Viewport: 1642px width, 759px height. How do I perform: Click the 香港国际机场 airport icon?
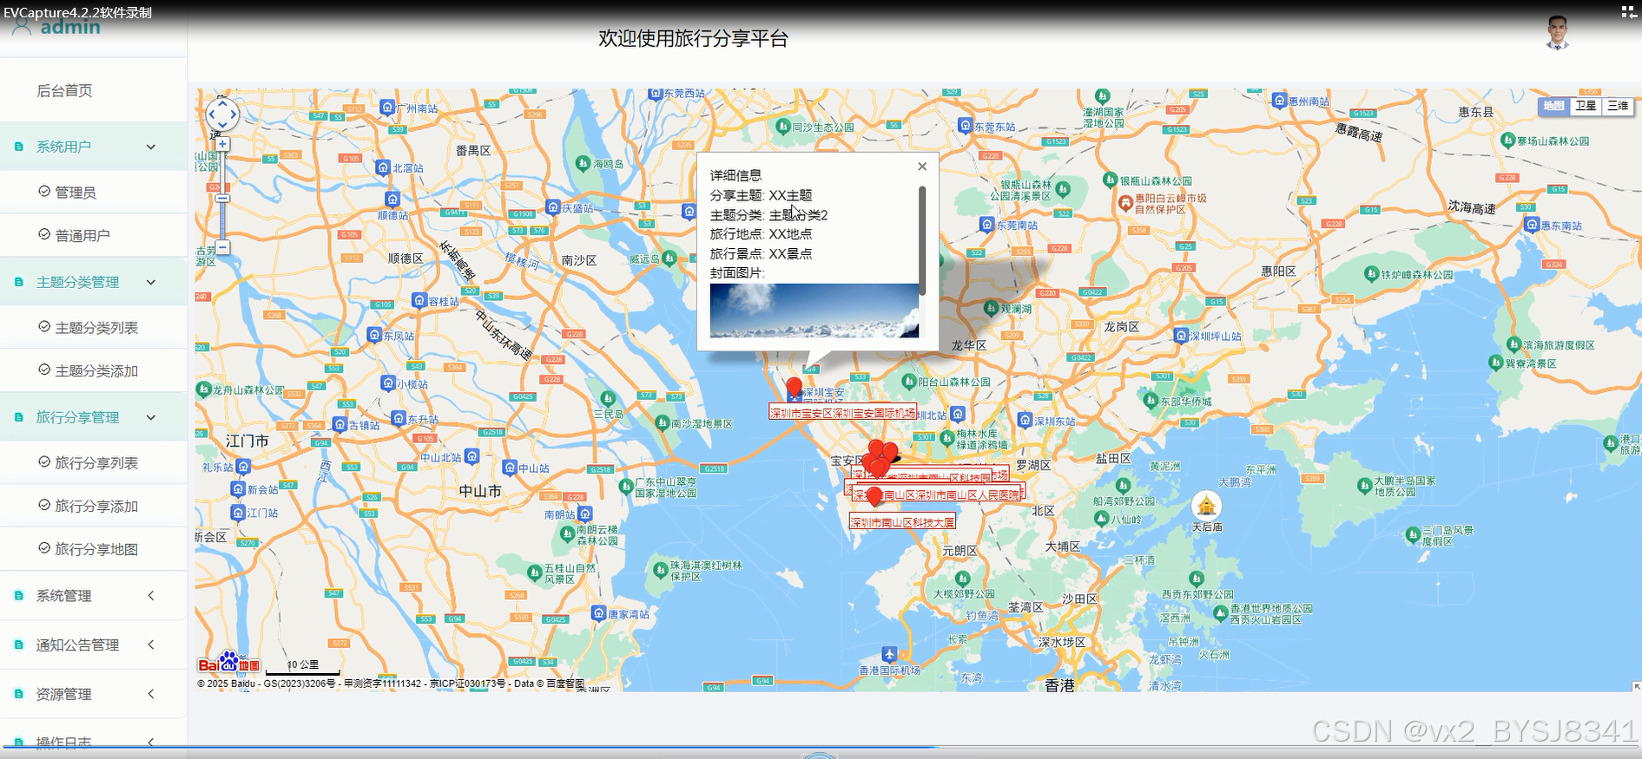coord(888,654)
